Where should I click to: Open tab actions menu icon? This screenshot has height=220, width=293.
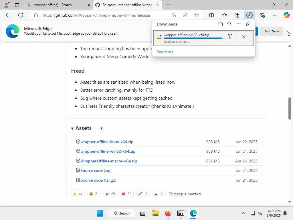pyautogui.click(x=17, y=5)
